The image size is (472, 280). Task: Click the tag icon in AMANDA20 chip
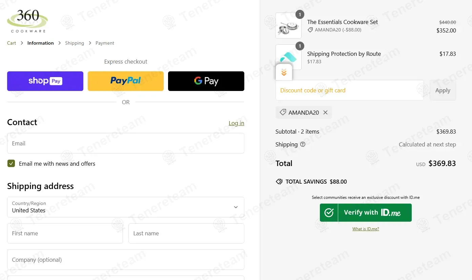(x=283, y=112)
